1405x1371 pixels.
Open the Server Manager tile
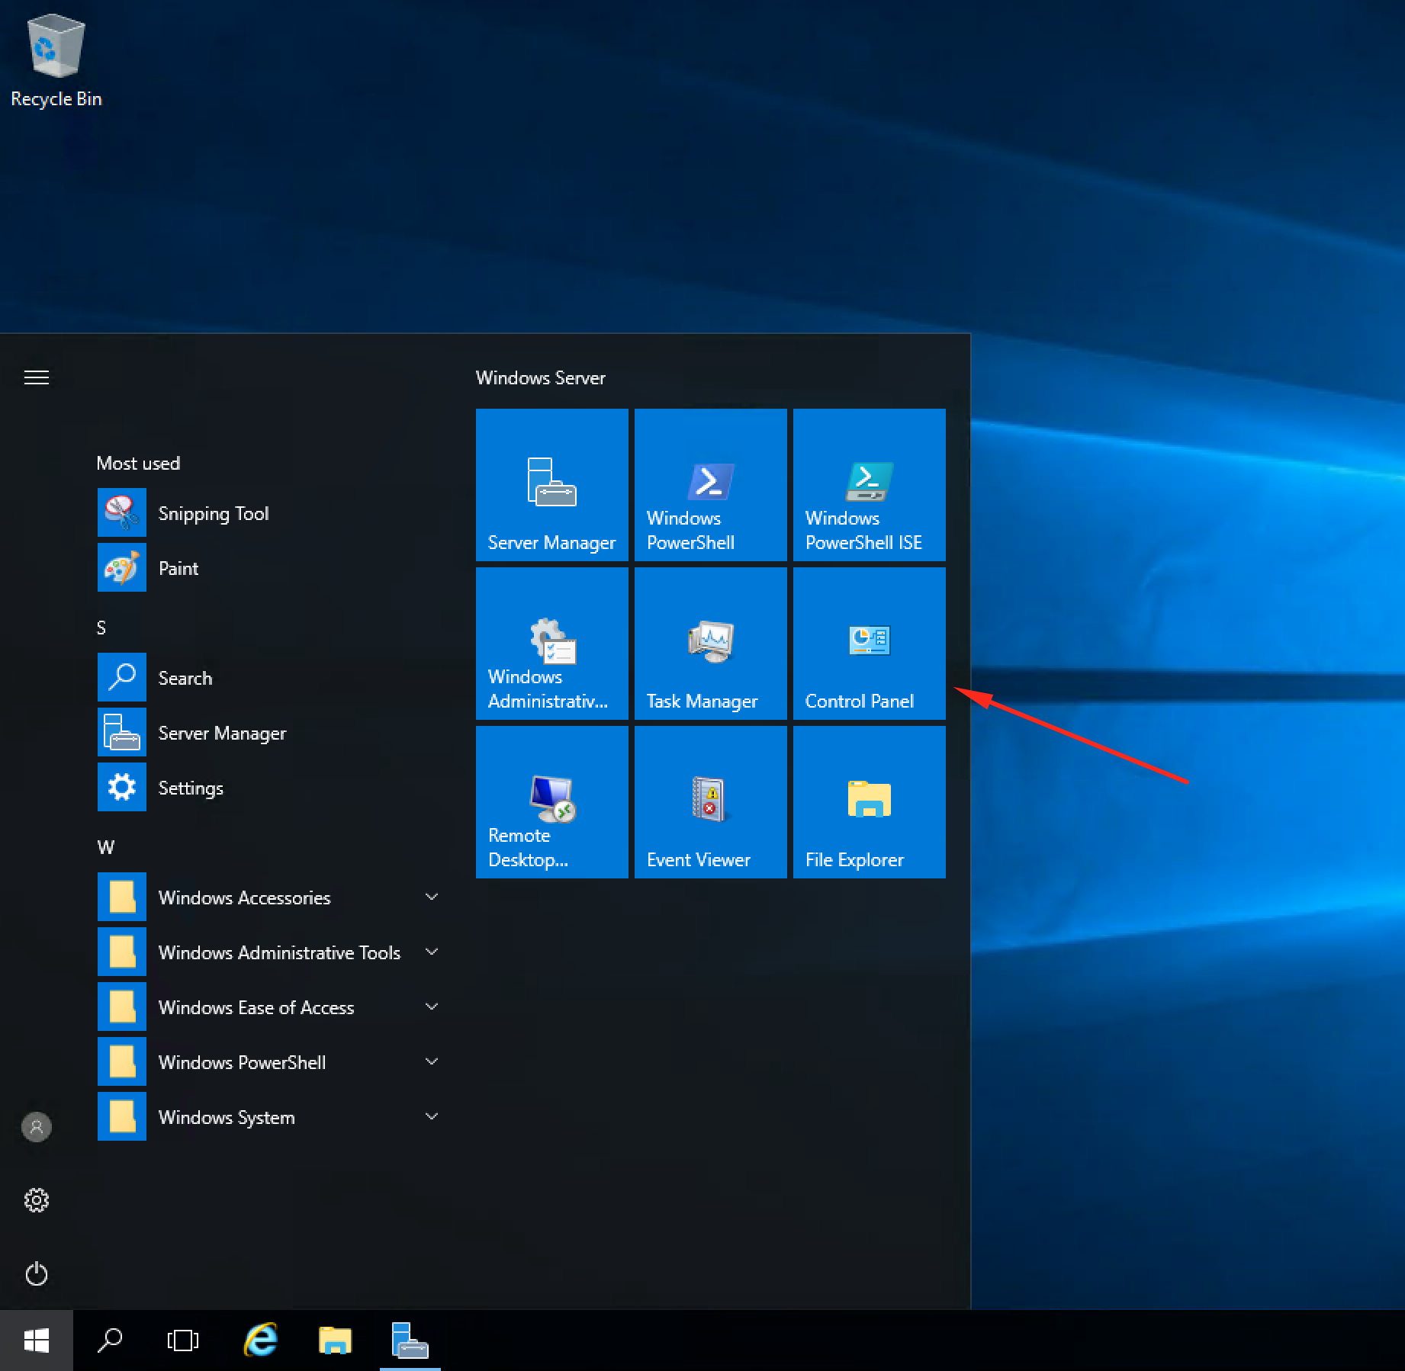pos(551,484)
